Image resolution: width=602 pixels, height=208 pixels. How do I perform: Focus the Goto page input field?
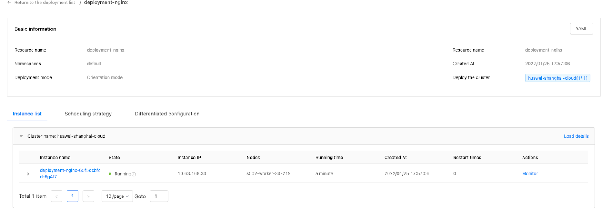click(x=159, y=196)
